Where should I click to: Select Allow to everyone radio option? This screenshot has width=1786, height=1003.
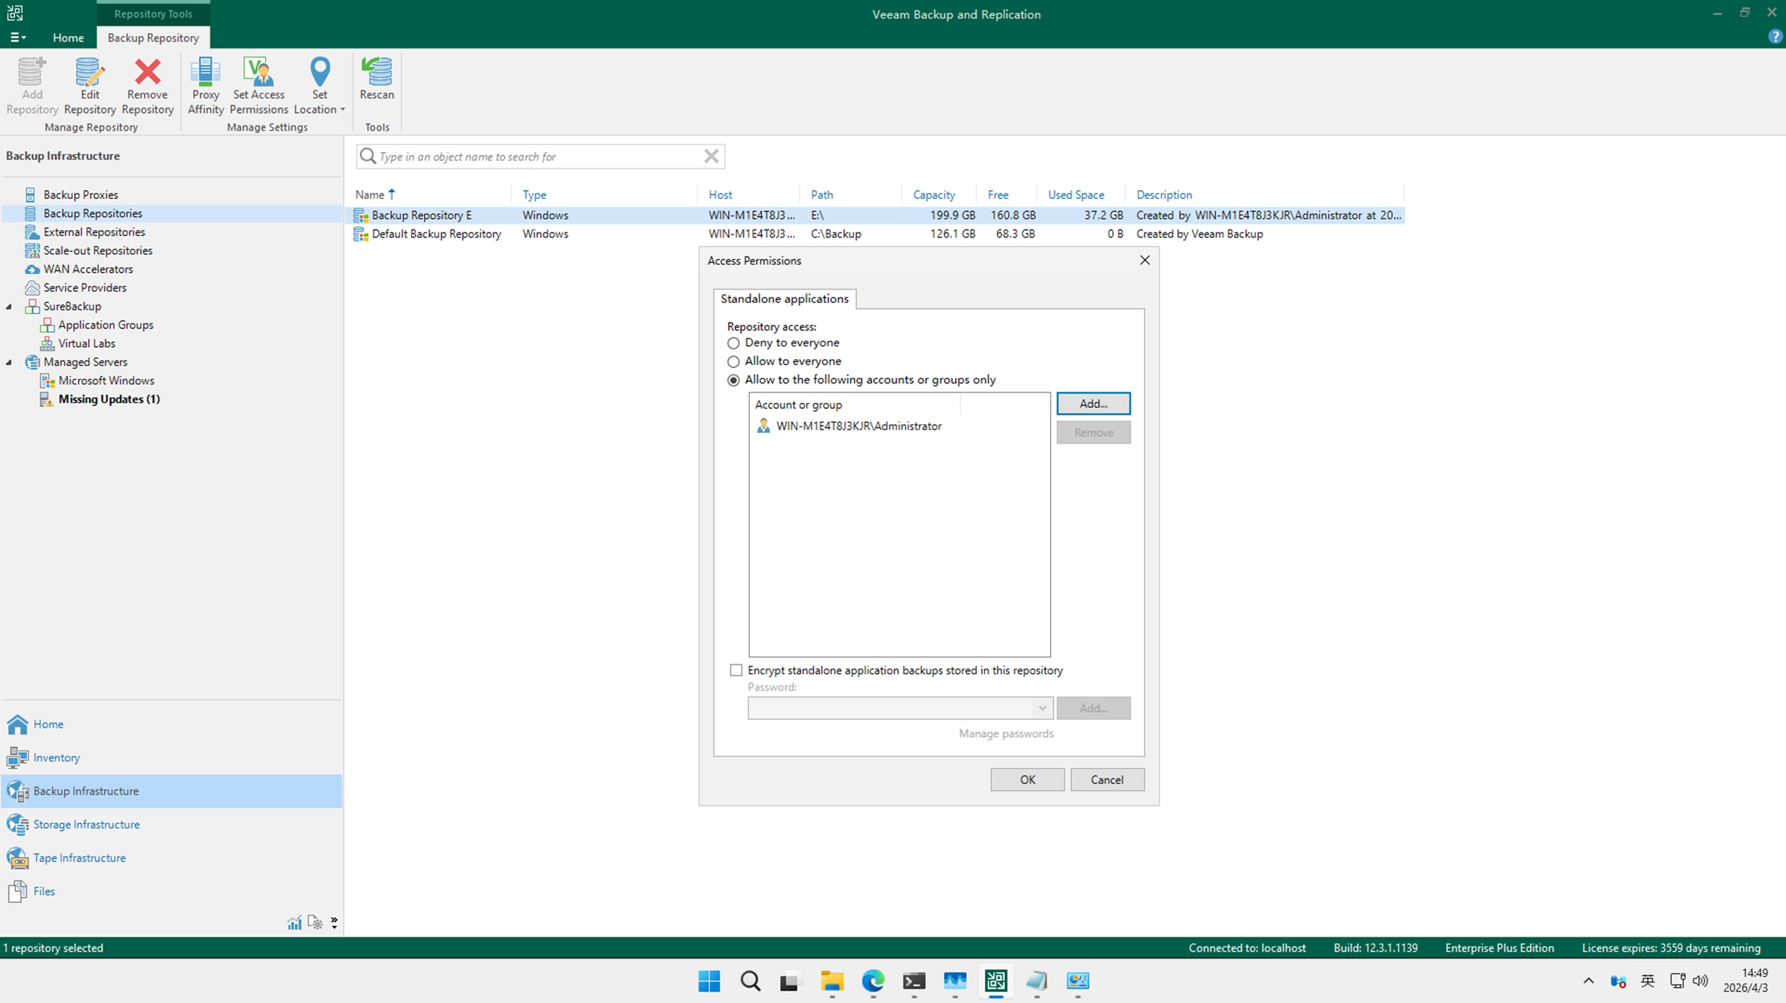(733, 361)
